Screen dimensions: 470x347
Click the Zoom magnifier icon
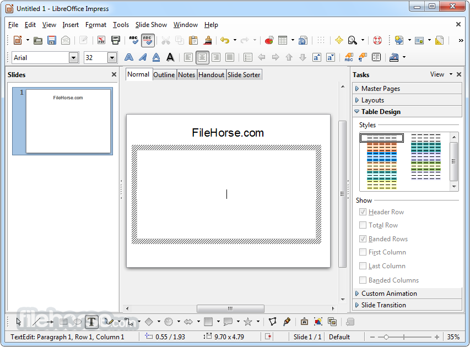click(353, 40)
